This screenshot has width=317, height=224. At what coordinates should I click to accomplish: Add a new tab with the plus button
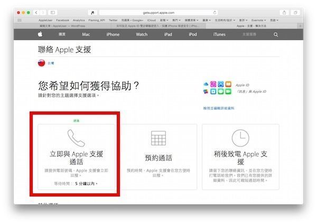(300, 26)
